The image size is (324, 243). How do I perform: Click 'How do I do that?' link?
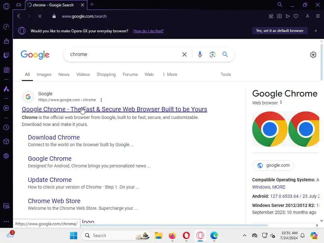pos(148,31)
